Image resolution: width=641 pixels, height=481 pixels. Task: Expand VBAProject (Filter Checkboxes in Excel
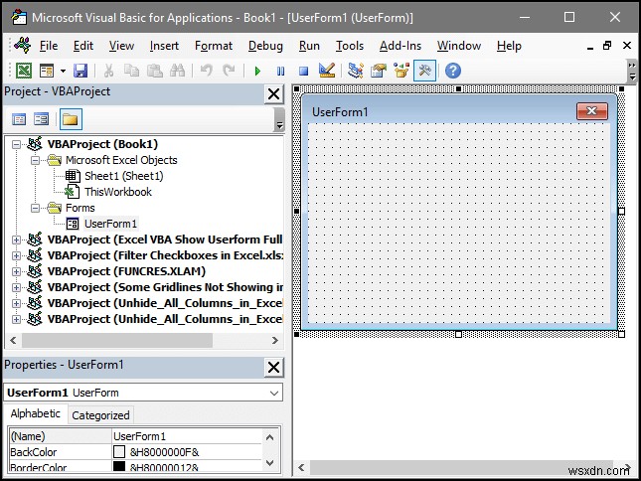16,255
